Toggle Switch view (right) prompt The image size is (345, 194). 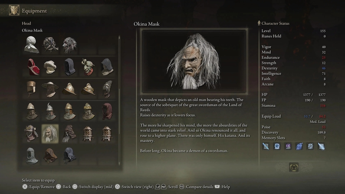pyautogui.click(x=134, y=187)
